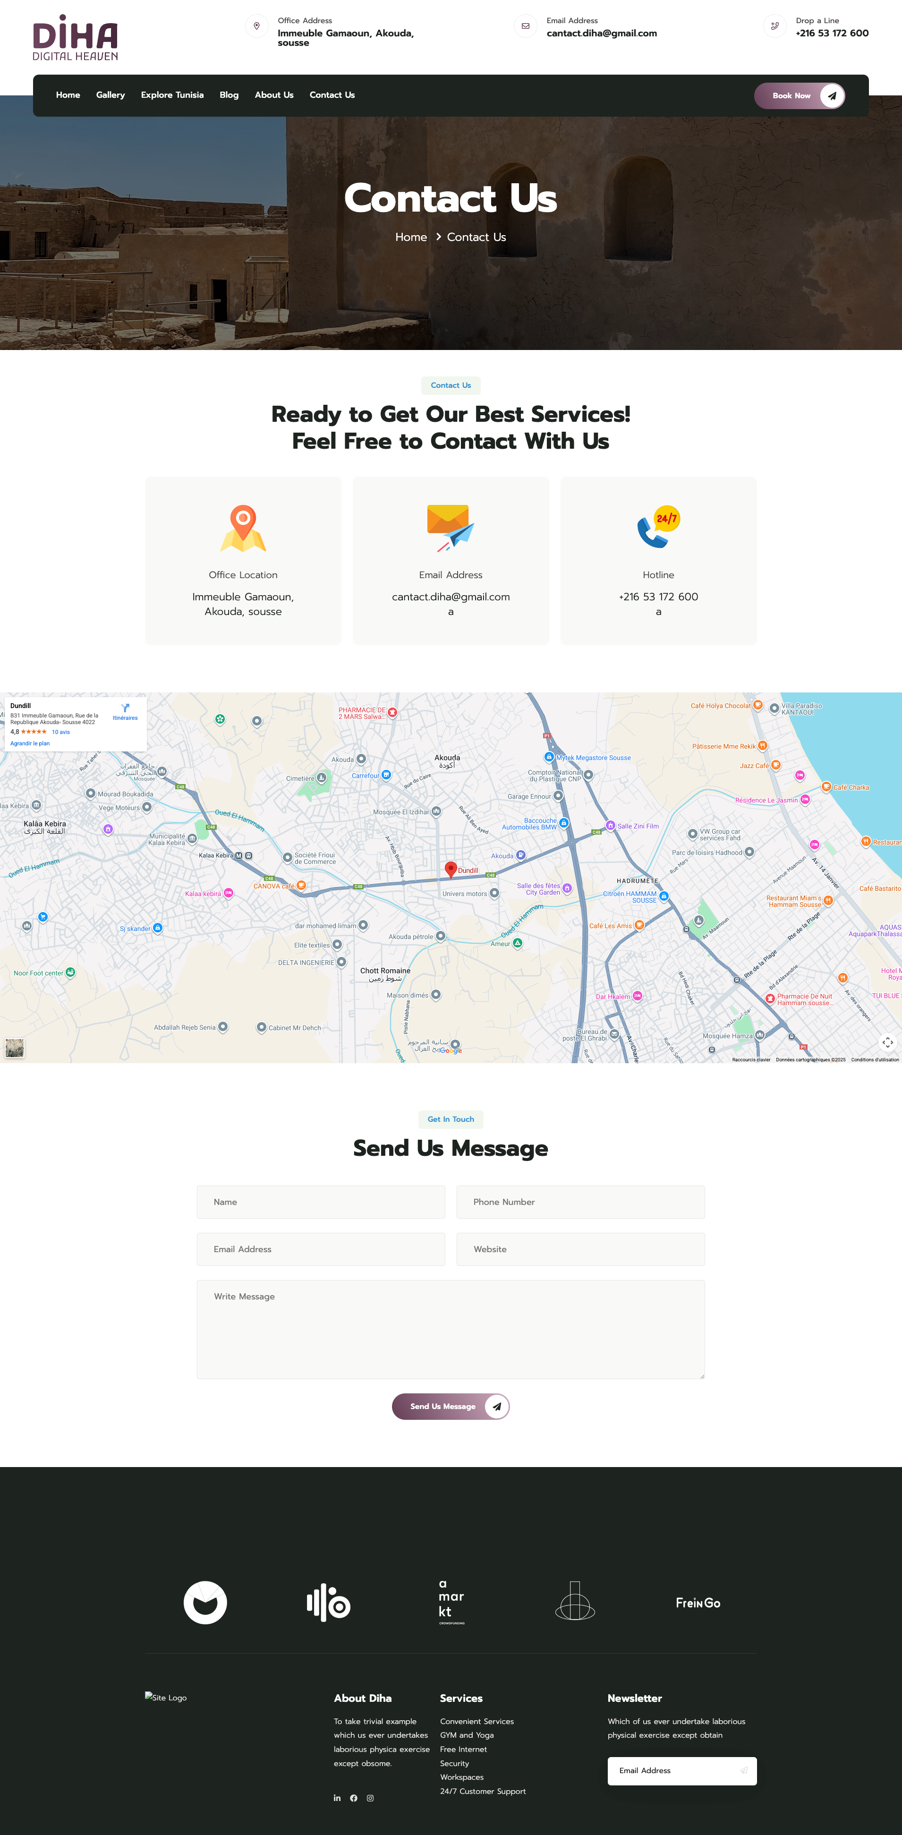Image resolution: width=902 pixels, height=1835 pixels.
Task: Switch map to satellite thumbnail
Action: 14,1048
